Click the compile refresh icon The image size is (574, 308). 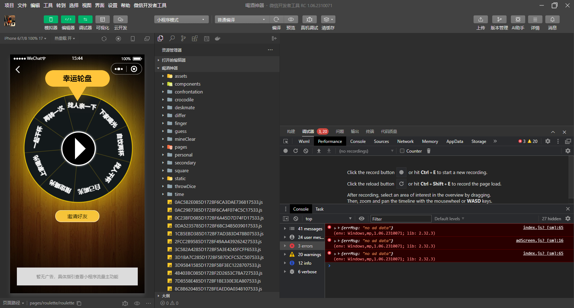276,19
